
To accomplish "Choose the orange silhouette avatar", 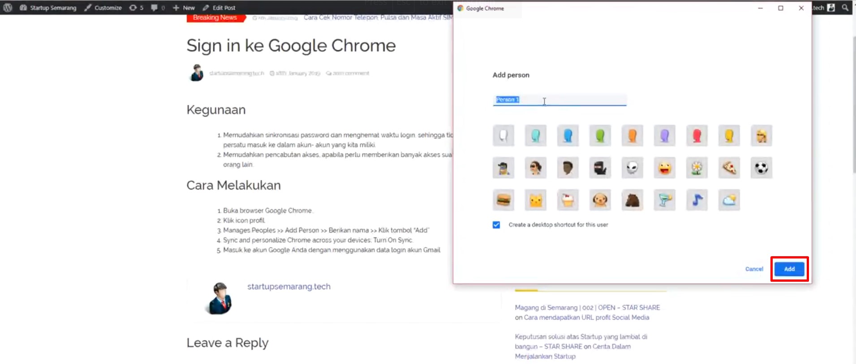I will pos(632,135).
